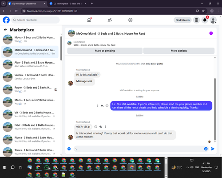Open Chrome profile icon

(212, 11)
